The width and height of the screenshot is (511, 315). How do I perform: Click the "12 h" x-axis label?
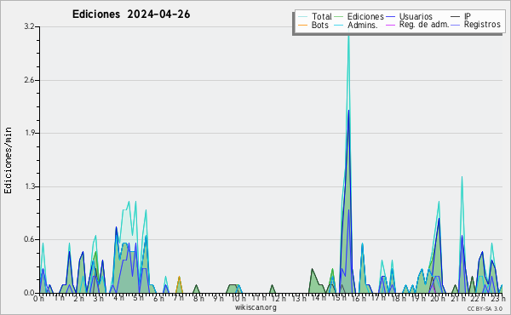[x=279, y=298]
